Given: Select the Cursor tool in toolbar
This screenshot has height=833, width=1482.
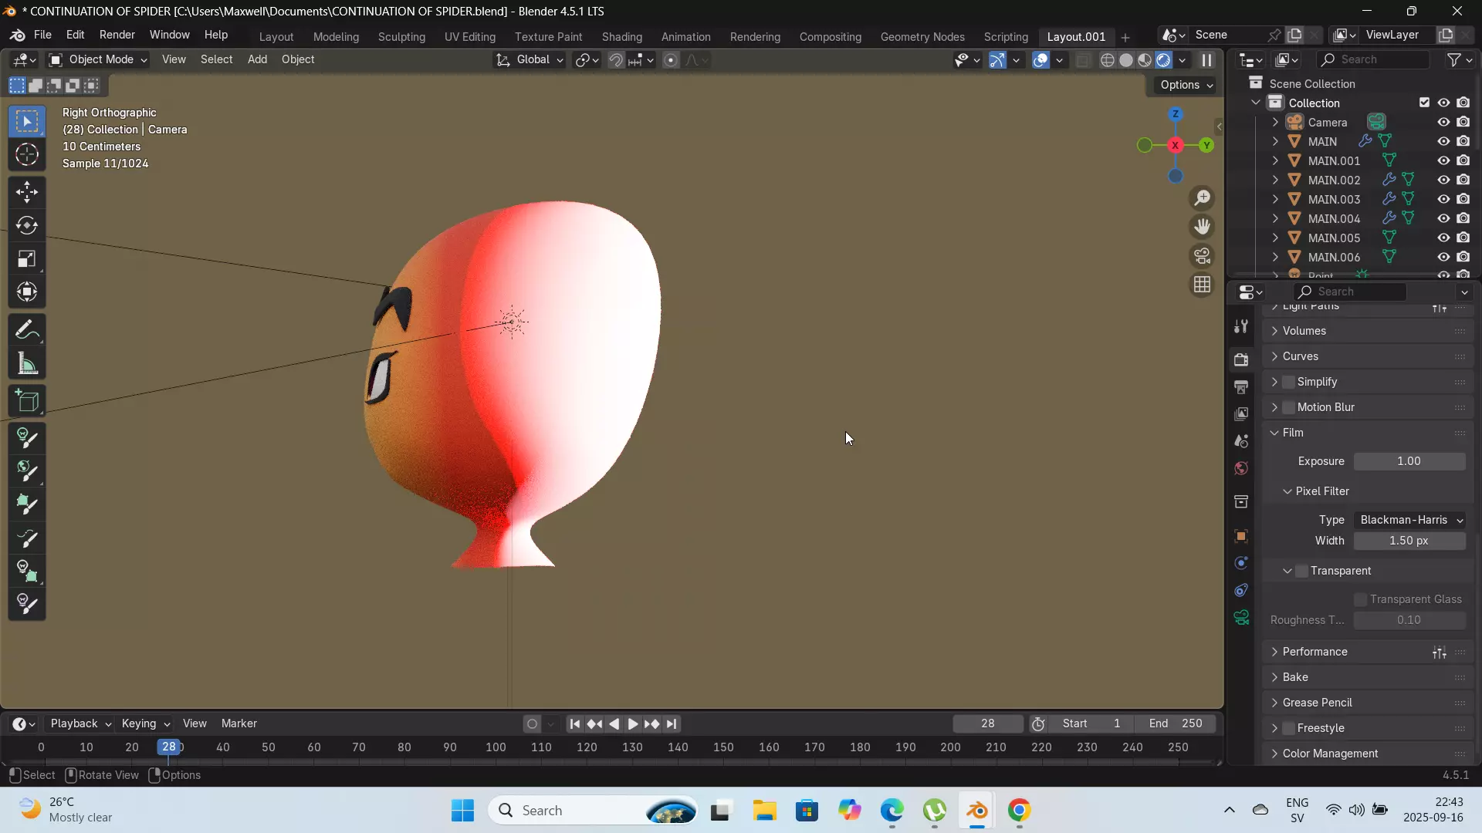Looking at the screenshot, I should 27,155.
